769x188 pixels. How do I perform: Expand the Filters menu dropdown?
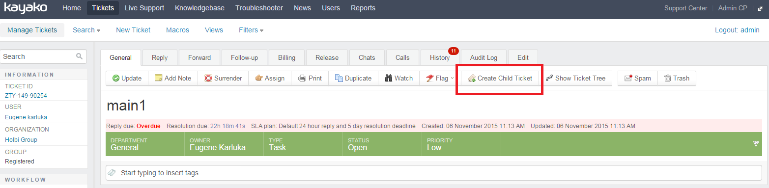[x=262, y=30]
